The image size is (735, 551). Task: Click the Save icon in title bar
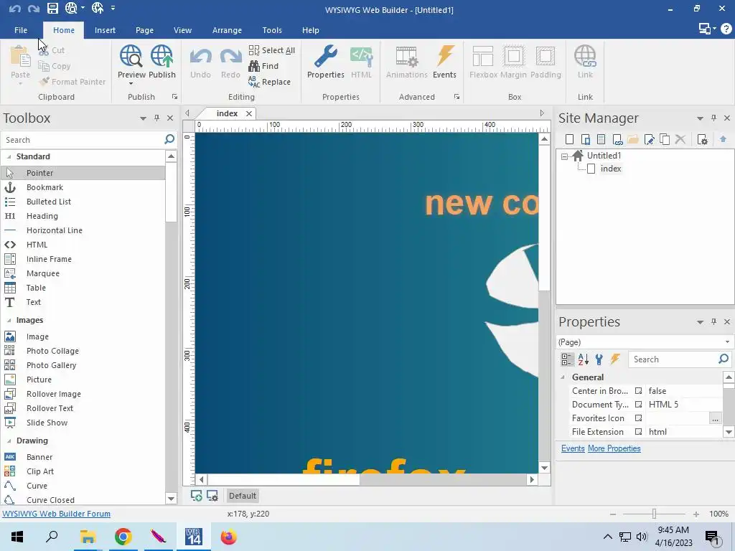pos(52,8)
